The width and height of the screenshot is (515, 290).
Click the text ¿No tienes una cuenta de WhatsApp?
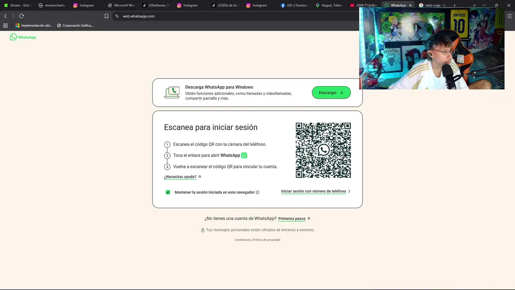[x=241, y=219]
